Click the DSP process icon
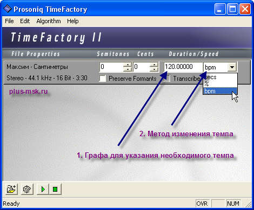The height and width of the screenshot is (210, 254). click(27, 189)
